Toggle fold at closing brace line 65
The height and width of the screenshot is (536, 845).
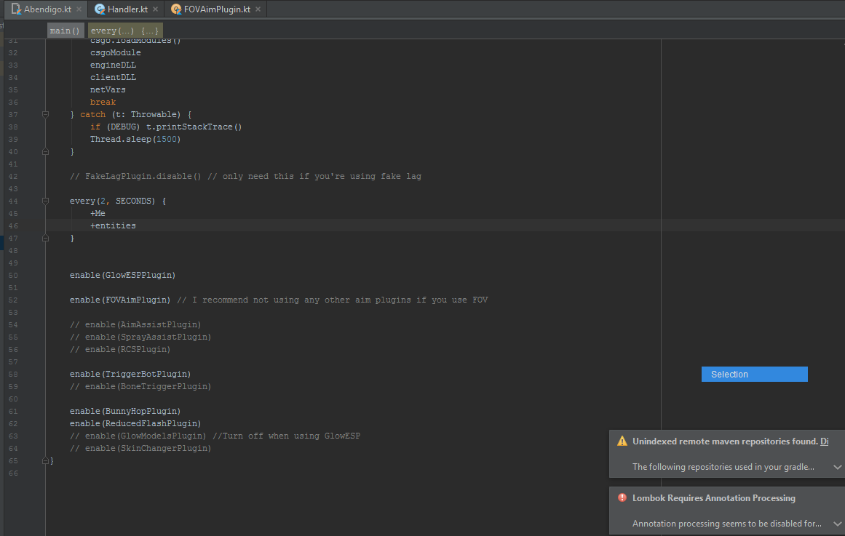(45, 460)
